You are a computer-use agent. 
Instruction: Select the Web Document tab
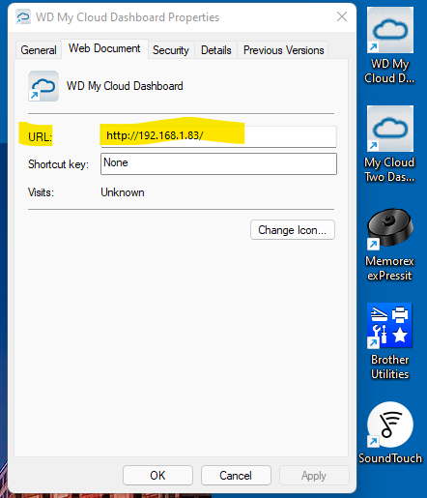(x=104, y=48)
